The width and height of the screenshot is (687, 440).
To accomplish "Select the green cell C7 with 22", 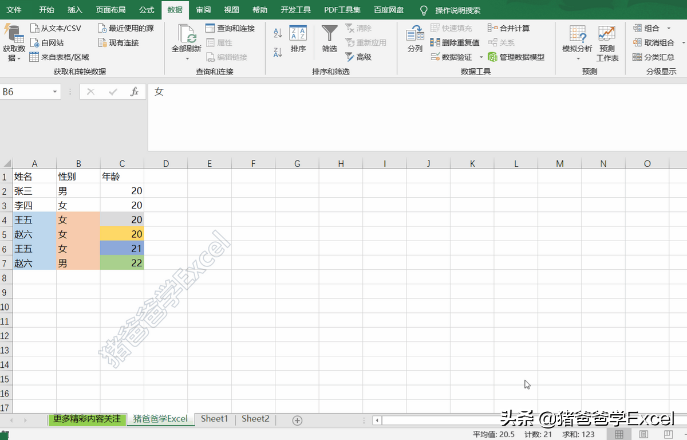I will (122, 263).
